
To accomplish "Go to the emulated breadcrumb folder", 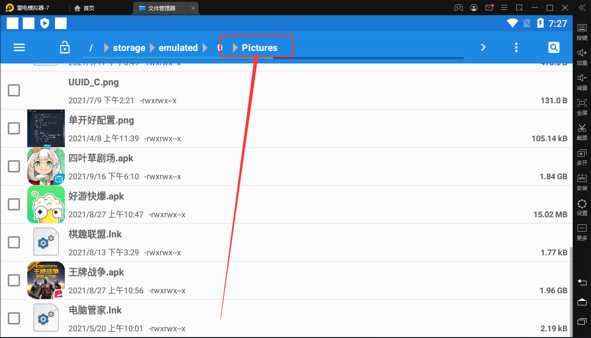I will (x=178, y=48).
